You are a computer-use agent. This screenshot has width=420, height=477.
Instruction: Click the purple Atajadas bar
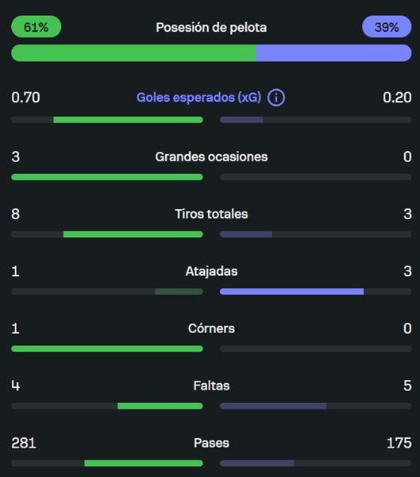pos(291,292)
